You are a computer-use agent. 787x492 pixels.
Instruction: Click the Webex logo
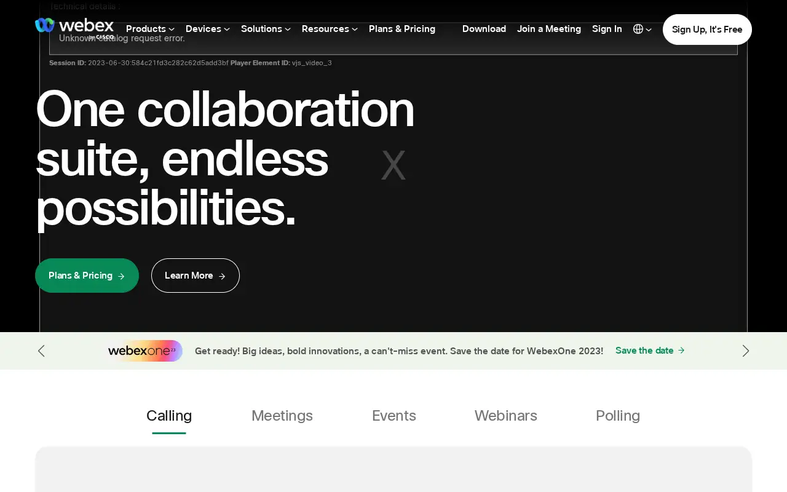tap(74, 28)
